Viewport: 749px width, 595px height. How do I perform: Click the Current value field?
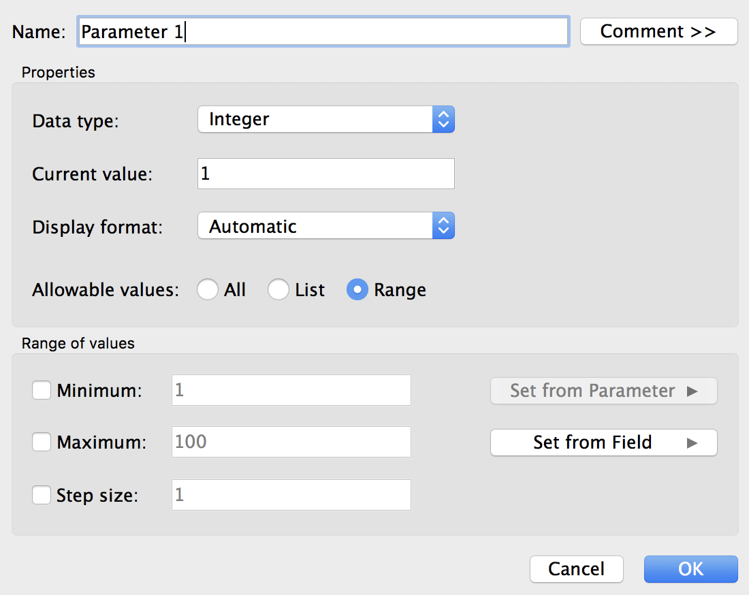pyautogui.click(x=325, y=174)
